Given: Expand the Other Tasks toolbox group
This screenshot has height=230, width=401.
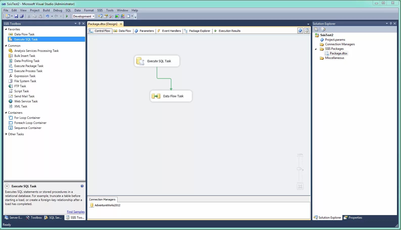Looking at the screenshot, I should [6, 134].
